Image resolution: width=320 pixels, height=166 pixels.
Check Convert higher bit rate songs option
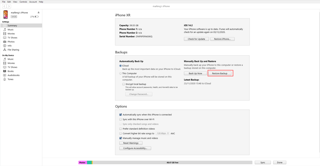coord(121,134)
